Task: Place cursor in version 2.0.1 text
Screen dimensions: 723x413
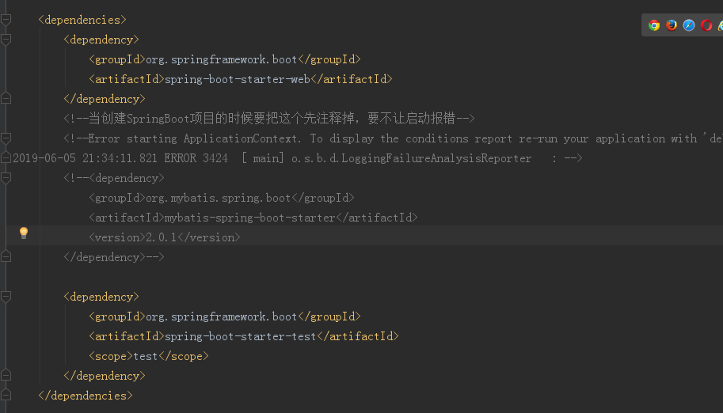Action: pyautogui.click(x=162, y=237)
